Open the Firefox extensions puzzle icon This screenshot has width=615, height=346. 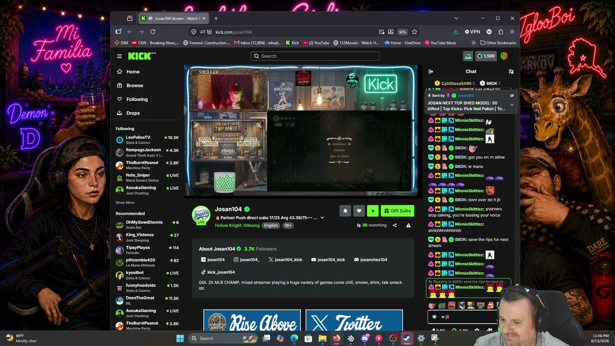501,32
